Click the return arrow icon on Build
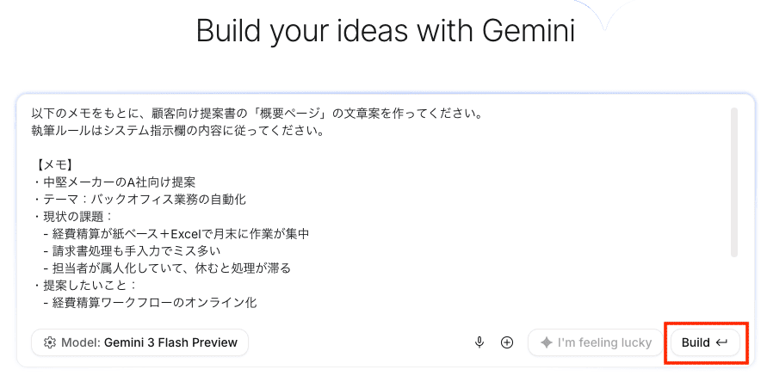 721,342
